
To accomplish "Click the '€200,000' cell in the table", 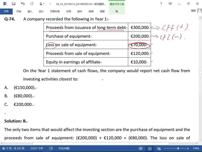I will (x=140, y=36).
